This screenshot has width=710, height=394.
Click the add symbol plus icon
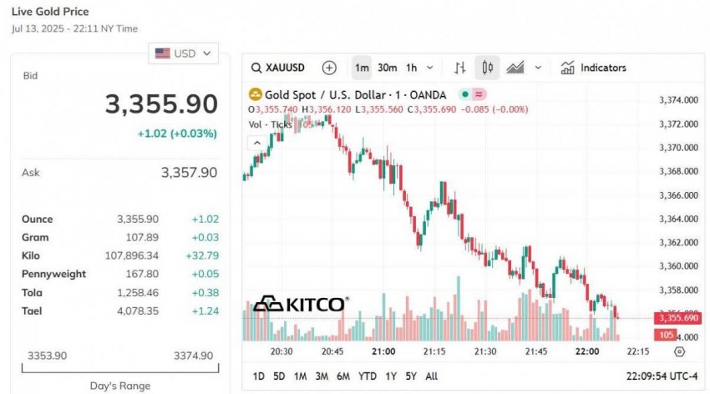(x=329, y=68)
